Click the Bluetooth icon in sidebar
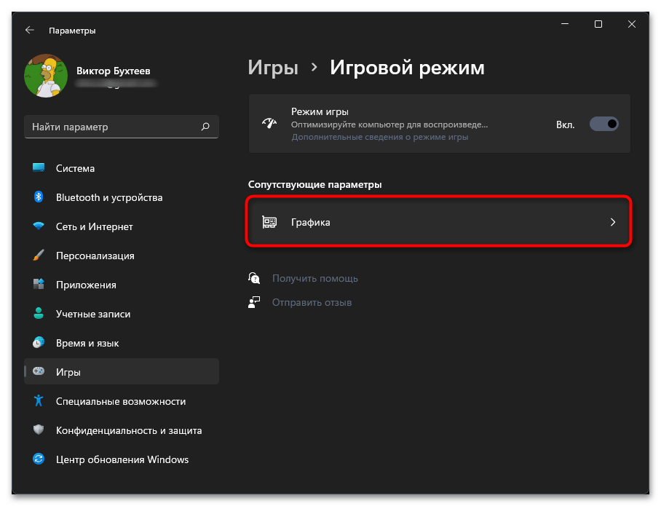The width and height of the screenshot is (661, 506). (x=39, y=197)
